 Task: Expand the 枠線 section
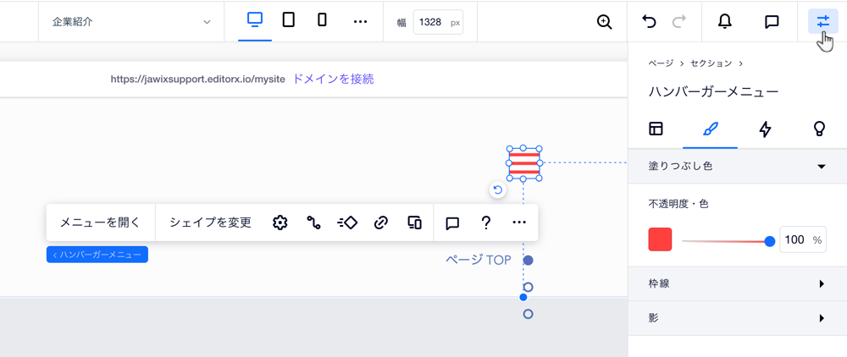pos(738,283)
